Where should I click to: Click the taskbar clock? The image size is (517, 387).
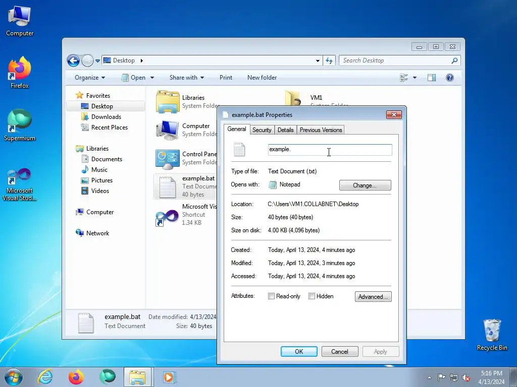[491, 377]
